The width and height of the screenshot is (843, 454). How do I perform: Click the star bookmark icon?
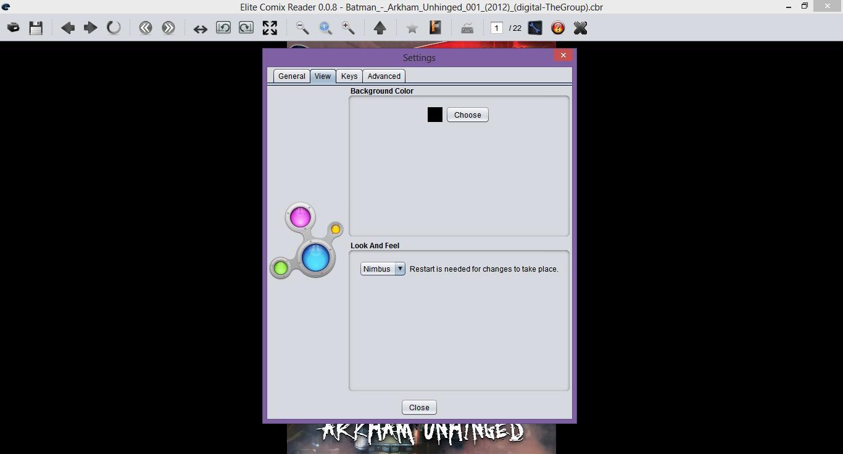[x=412, y=28]
